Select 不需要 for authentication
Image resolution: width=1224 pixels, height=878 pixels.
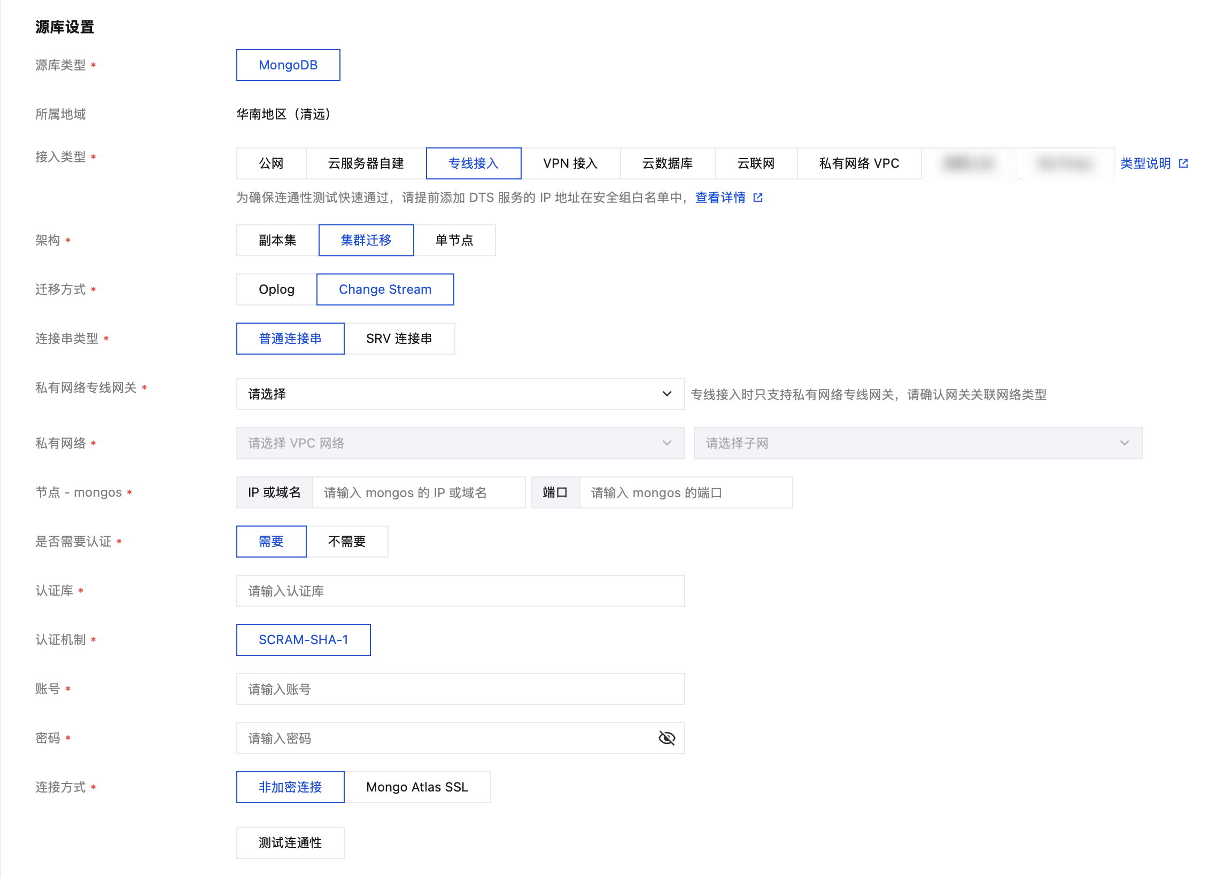tap(346, 542)
